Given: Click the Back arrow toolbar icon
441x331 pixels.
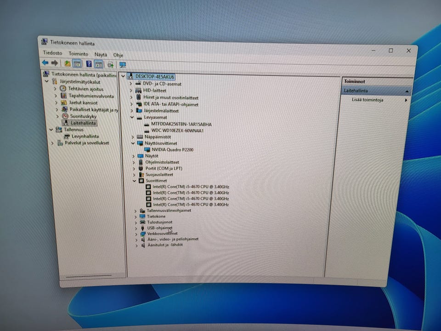Looking at the screenshot, I should (x=45, y=63).
